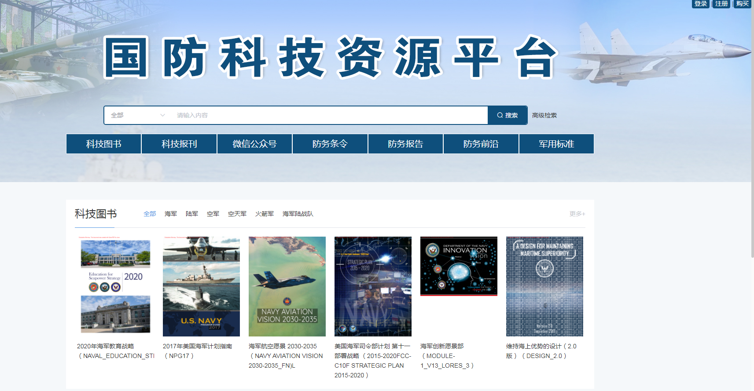This screenshot has width=754, height=391.
Task: Click the 购买 purchase button
Action: 743,4
